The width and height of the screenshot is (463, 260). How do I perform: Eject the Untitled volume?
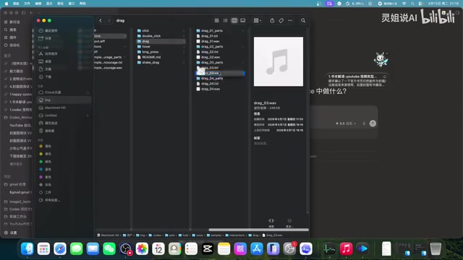pyautogui.click(x=88, y=116)
